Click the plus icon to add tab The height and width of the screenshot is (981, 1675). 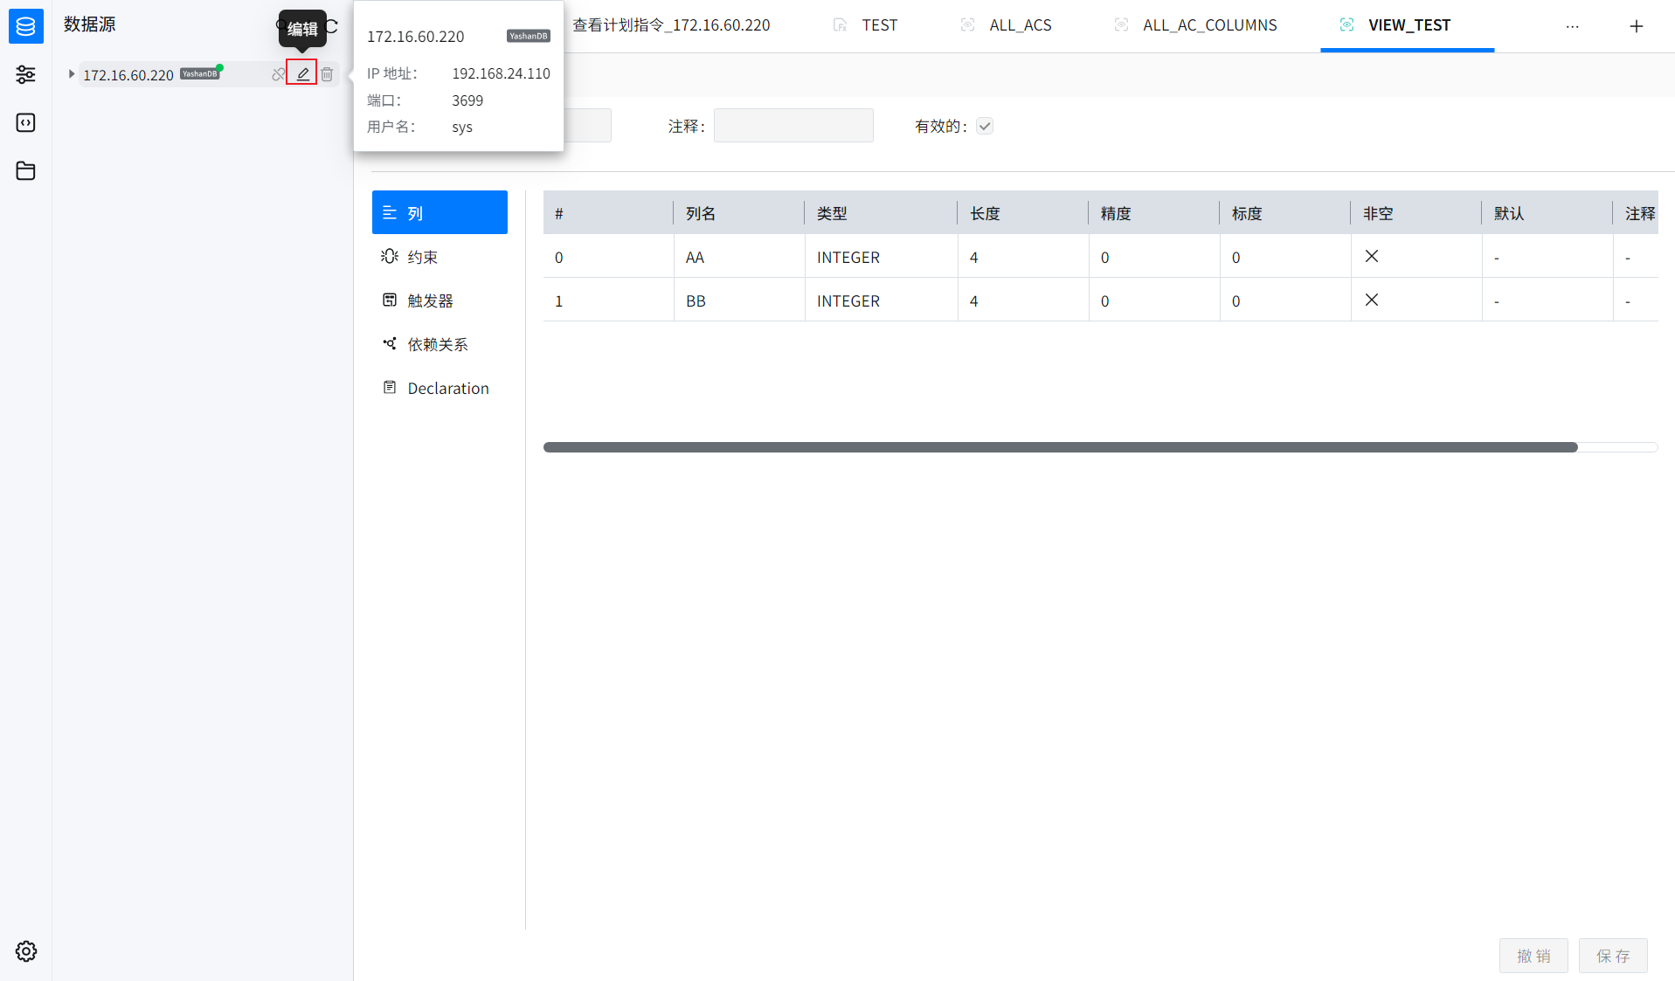pyautogui.click(x=1636, y=26)
